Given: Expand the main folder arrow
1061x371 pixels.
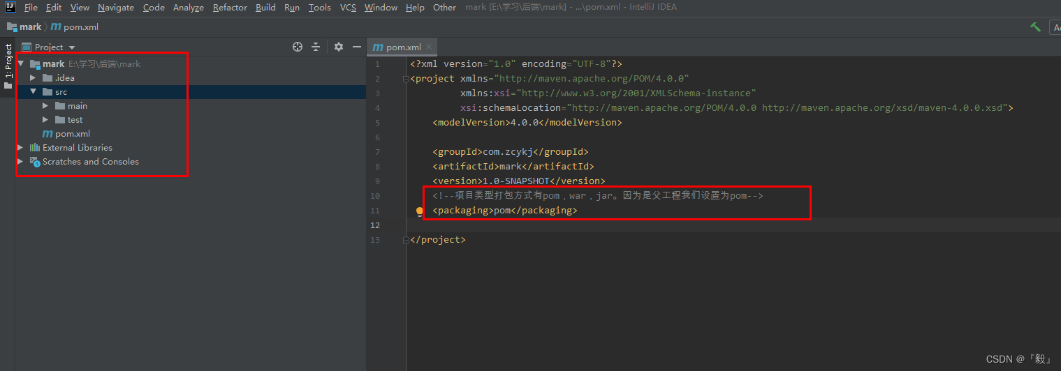Looking at the screenshot, I should (x=45, y=105).
